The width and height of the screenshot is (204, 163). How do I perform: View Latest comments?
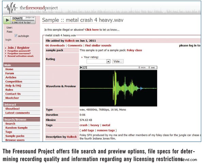17,113
